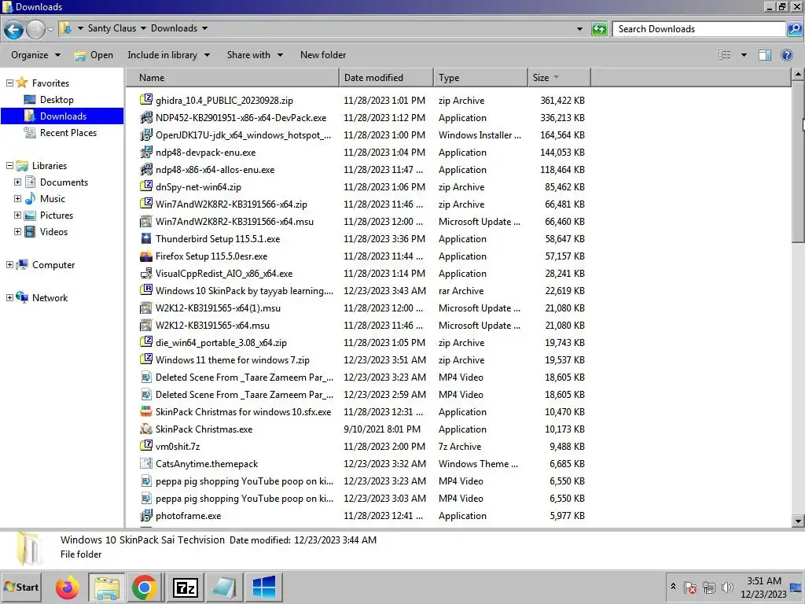The width and height of the screenshot is (805, 604).
Task: Expand the Pictures library node
Action: pyautogui.click(x=17, y=215)
